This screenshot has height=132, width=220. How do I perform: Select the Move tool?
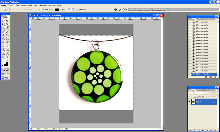(7, 21)
